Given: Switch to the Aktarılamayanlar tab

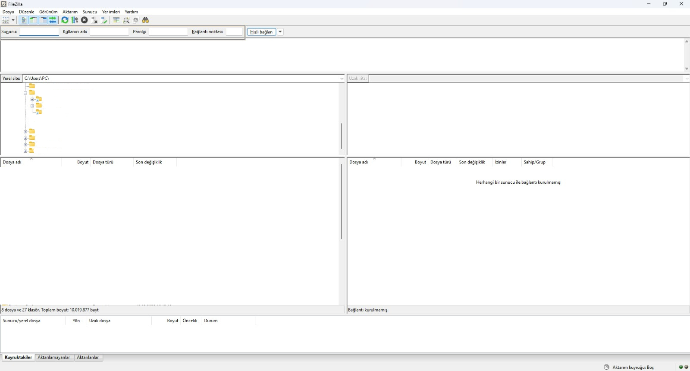Looking at the screenshot, I should [x=54, y=358].
